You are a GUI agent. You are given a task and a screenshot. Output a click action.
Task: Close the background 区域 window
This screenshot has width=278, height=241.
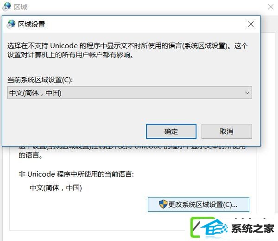[271, 7]
